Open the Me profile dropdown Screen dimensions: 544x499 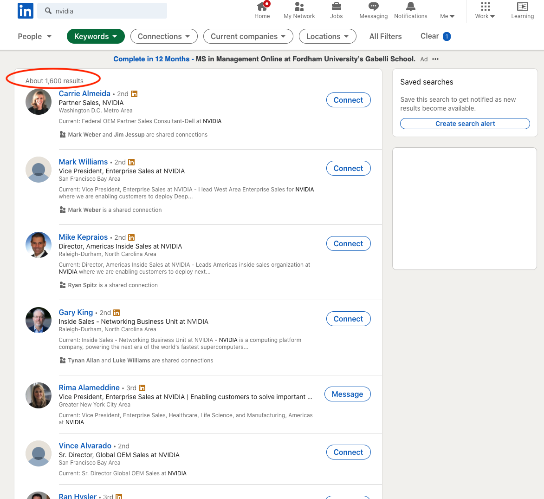point(447,16)
